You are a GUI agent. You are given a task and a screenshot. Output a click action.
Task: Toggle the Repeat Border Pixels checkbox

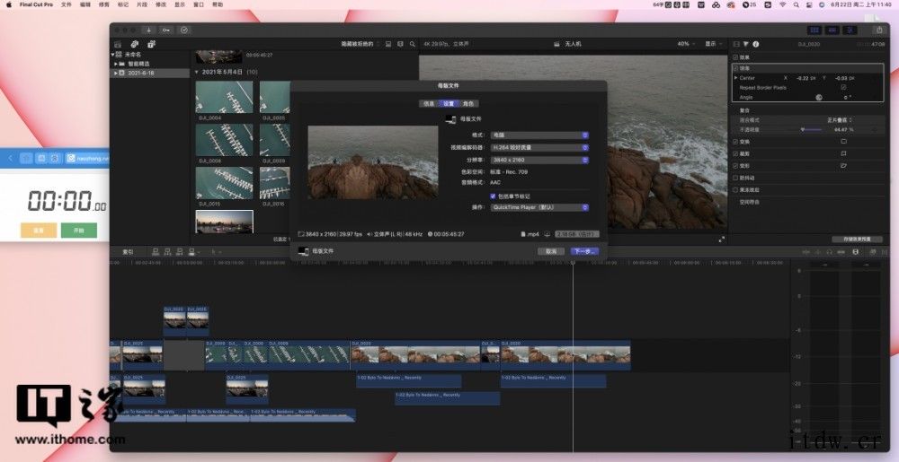click(x=843, y=88)
